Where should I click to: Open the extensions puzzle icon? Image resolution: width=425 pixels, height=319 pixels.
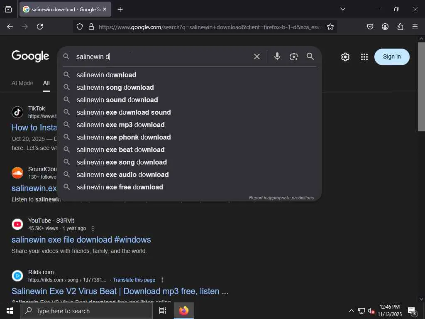coord(400,27)
